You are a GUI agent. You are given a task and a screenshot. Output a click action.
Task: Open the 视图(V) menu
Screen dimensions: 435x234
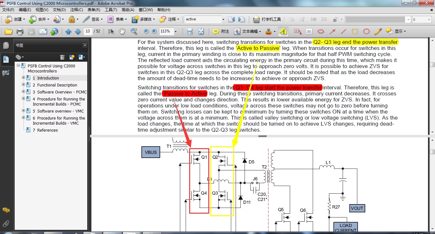point(42,10)
